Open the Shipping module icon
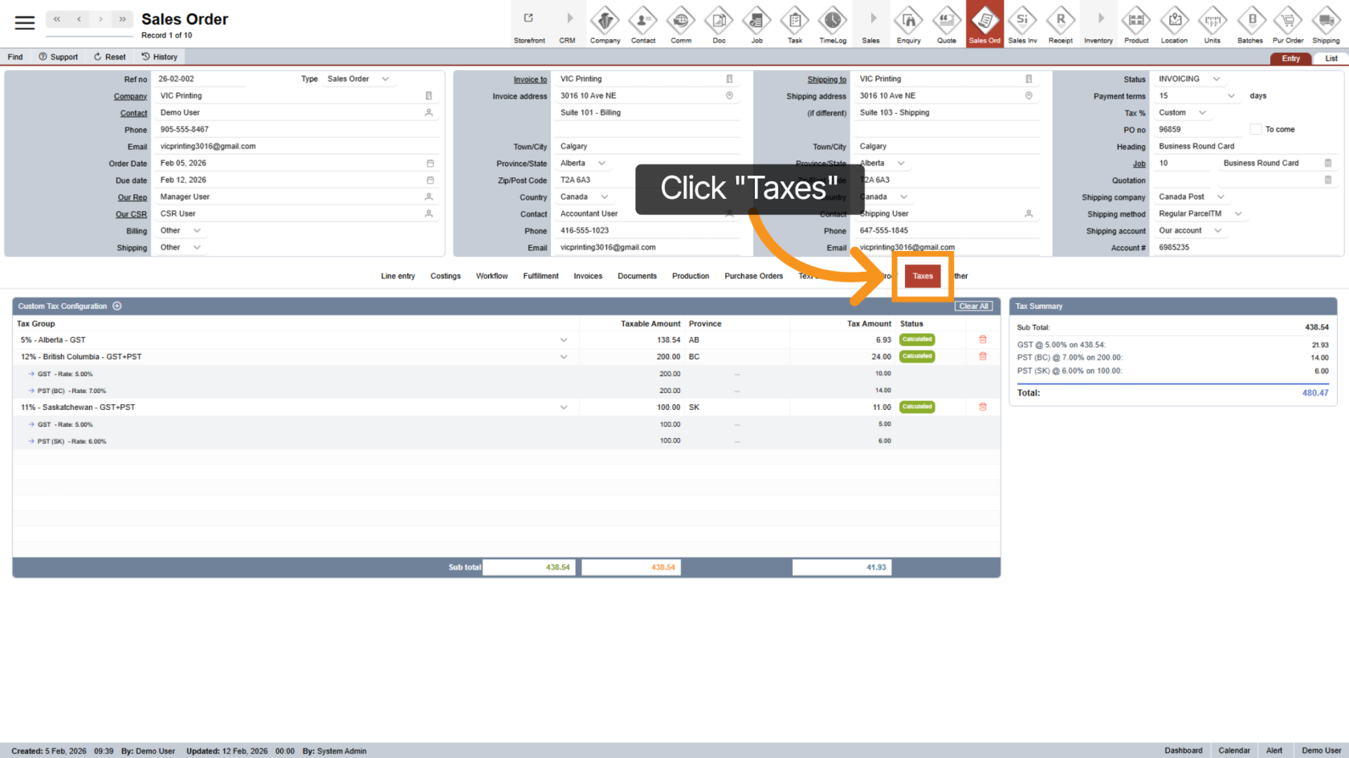The image size is (1349, 758). tap(1325, 24)
